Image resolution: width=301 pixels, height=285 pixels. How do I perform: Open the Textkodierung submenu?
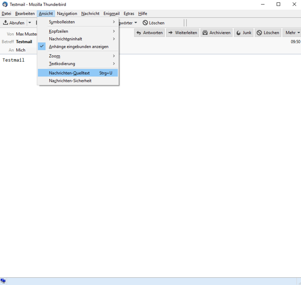78,64
